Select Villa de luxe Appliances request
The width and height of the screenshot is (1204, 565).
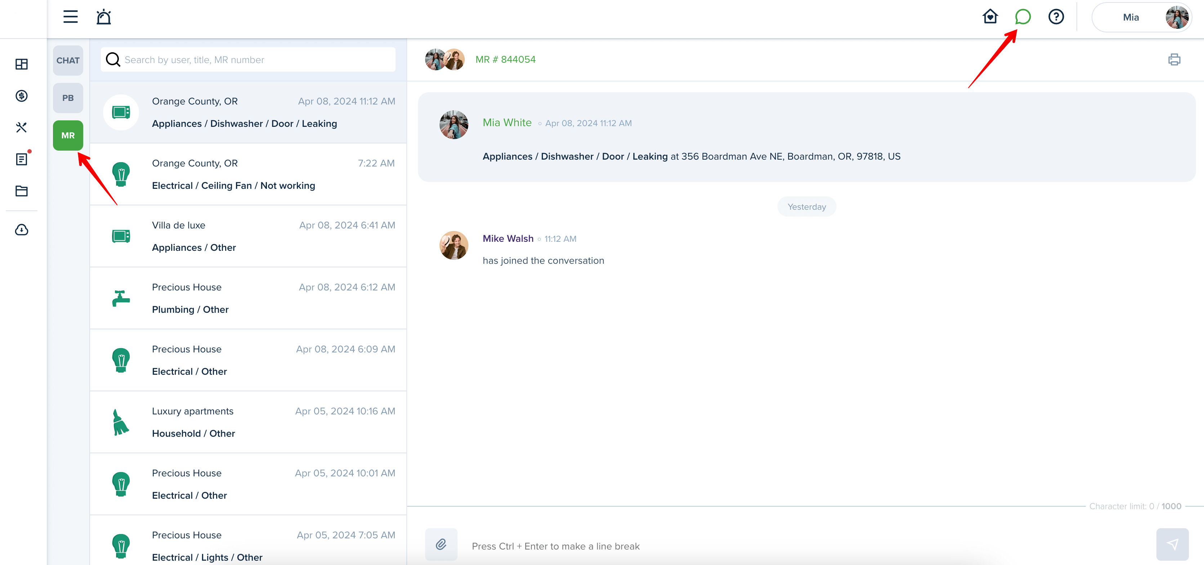[248, 236]
